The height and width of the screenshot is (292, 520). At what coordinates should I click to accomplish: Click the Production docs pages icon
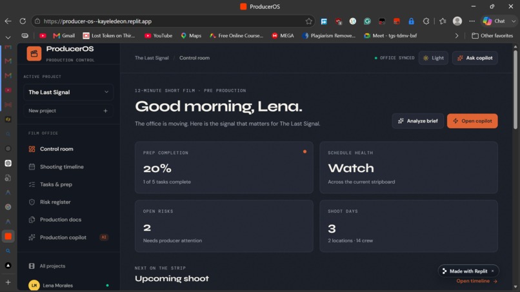tap(32, 219)
